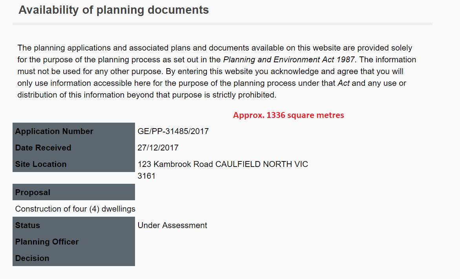Click the horizontal divider below the heading
This screenshot has width=460, height=279.
pyautogui.click(x=222, y=24)
